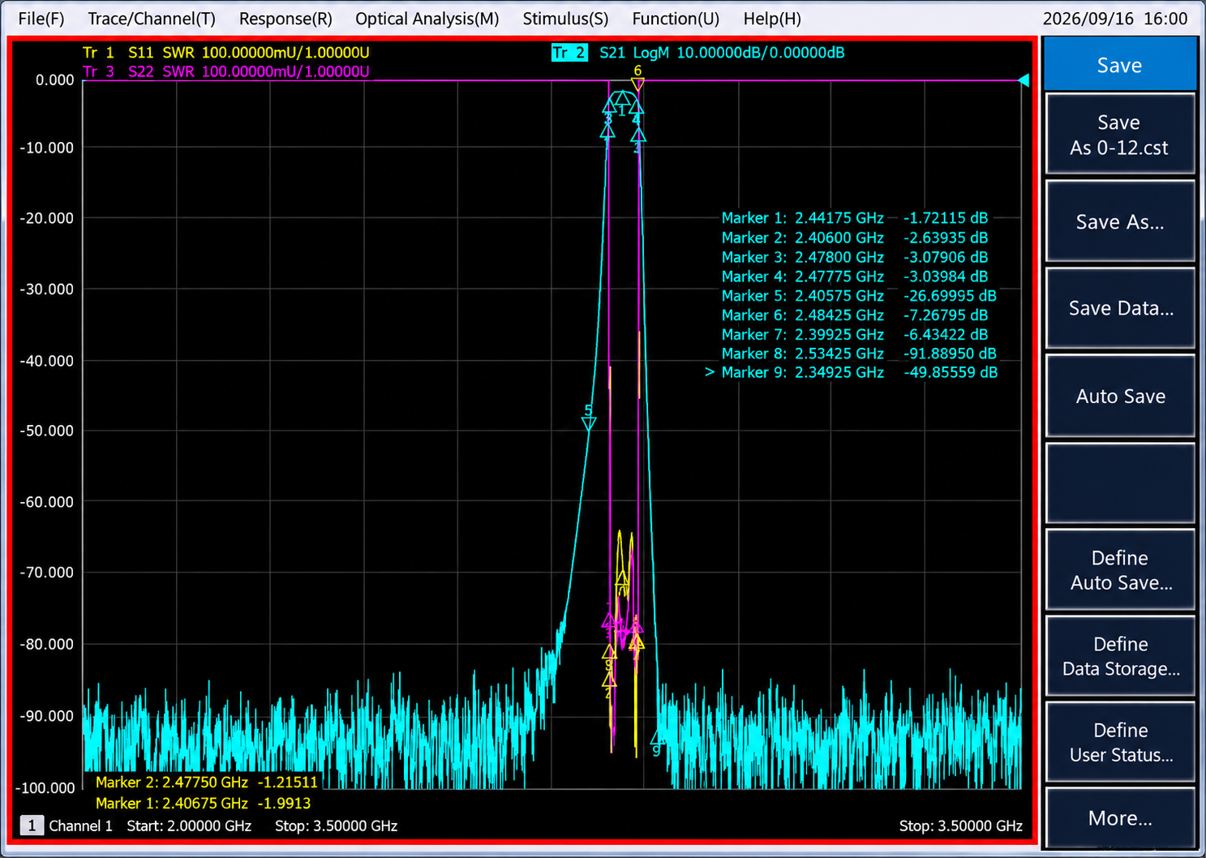Screen dimensions: 1206x858
Task: Click the Save softkey
Action: [x=1120, y=64]
